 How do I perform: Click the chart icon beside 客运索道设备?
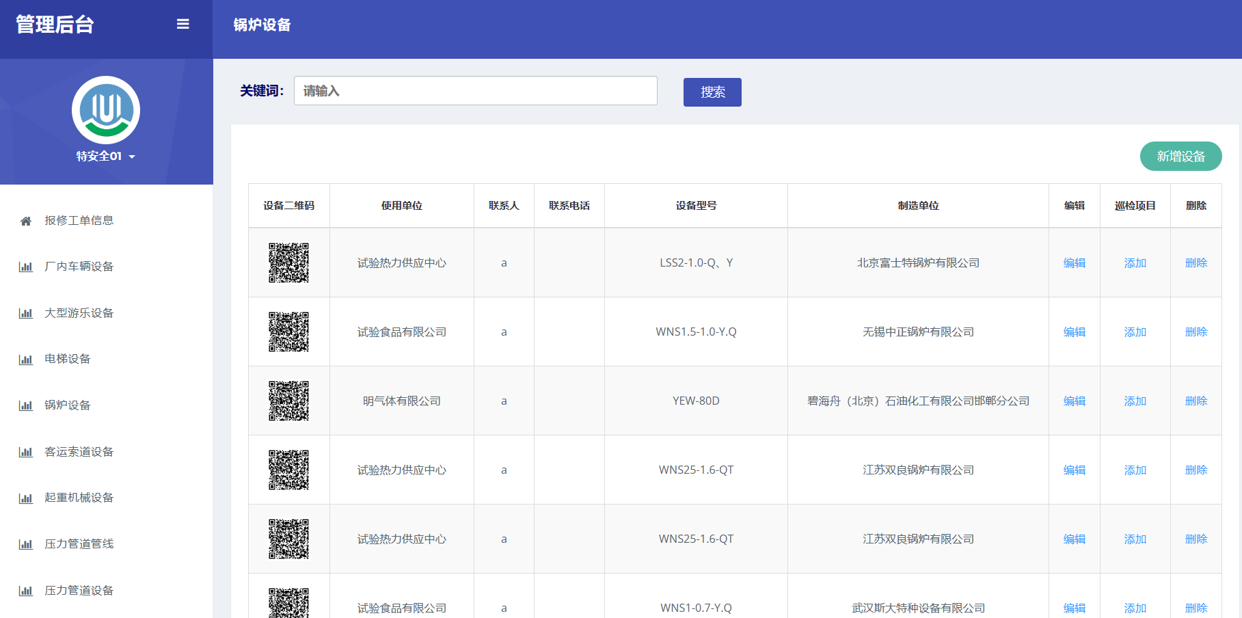click(26, 452)
